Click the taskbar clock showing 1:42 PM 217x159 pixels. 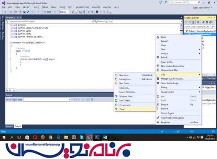pos(210,137)
